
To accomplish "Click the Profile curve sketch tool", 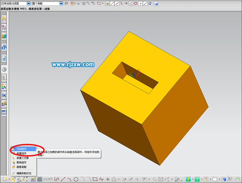I will pyautogui.click(x=57, y=179).
